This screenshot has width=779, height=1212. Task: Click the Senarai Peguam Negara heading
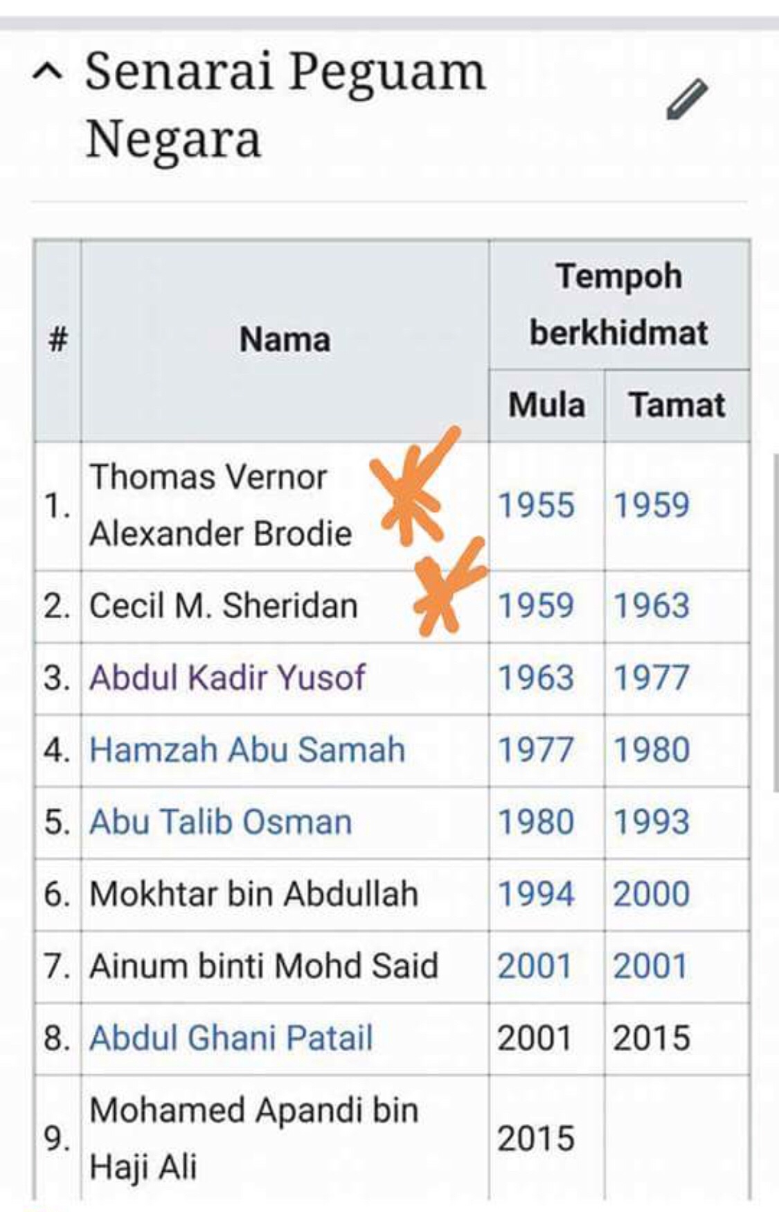point(285,105)
